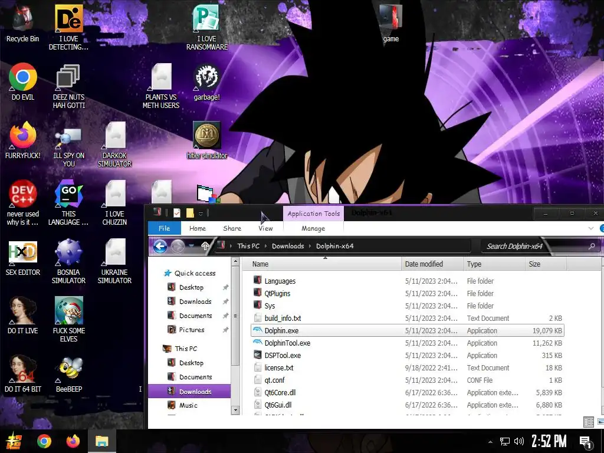Open the recent locations dropdown arrow
This screenshot has width=604, height=453.
[x=191, y=247]
